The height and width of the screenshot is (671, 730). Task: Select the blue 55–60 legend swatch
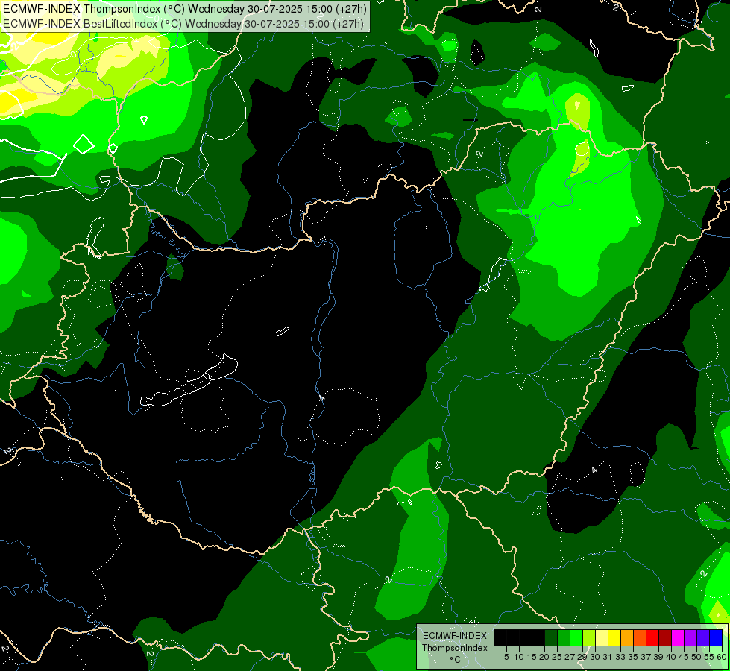716,637
